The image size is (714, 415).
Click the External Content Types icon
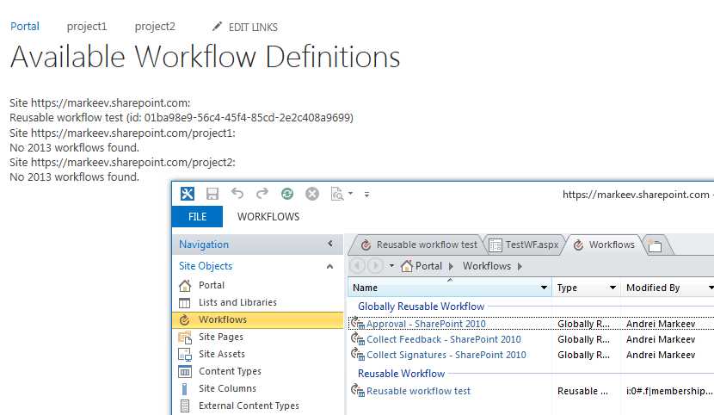185,406
